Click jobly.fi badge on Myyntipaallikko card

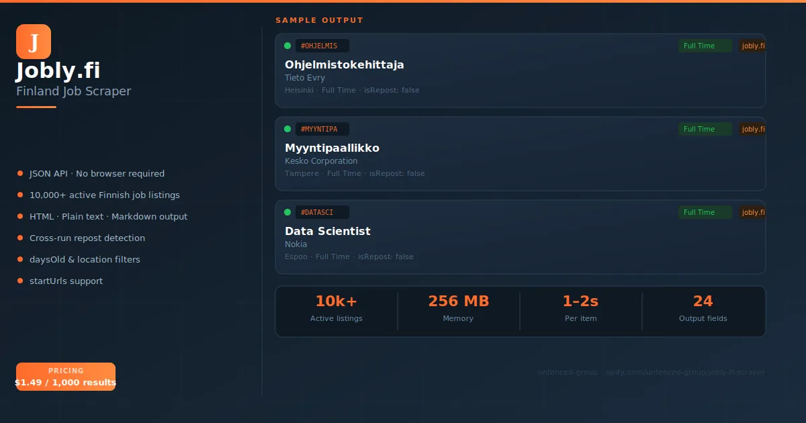click(753, 129)
